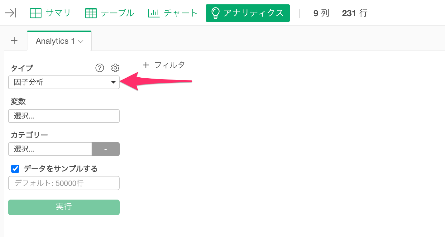The width and height of the screenshot is (445, 237).
Task: Open the 因子分析 type dropdown
Action: coord(64,82)
